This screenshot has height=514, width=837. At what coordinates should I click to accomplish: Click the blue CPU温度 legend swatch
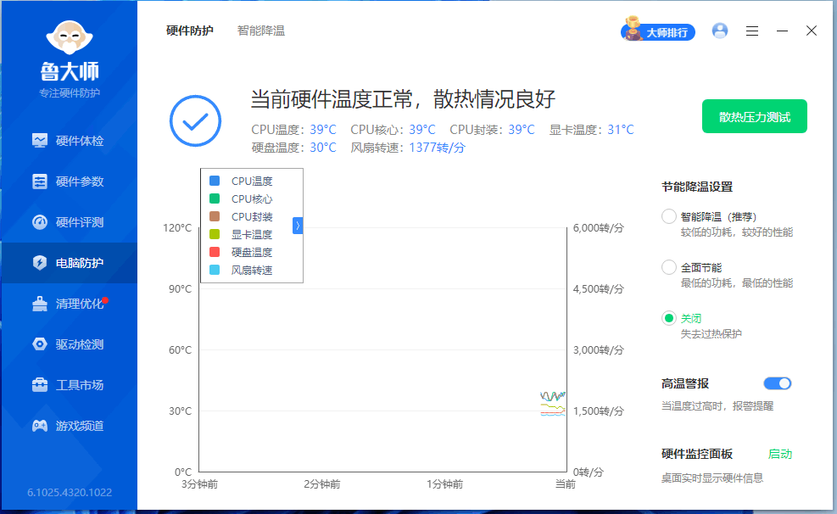point(215,181)
